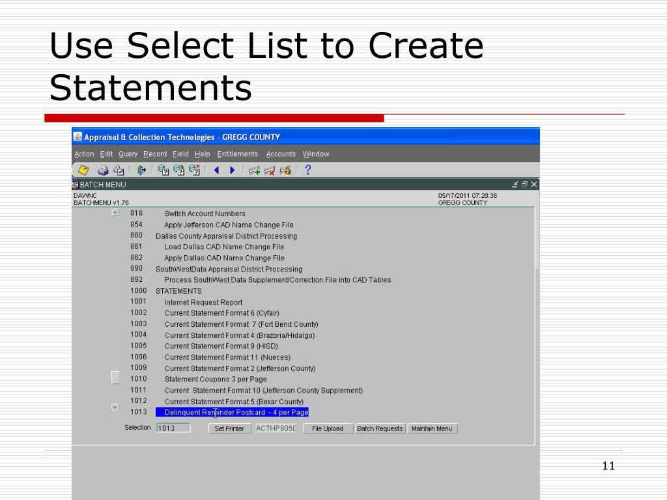This screenshot has width=667, height=500.
Task: Restore the BATCH MENU inner window
Action: point(524,184)
